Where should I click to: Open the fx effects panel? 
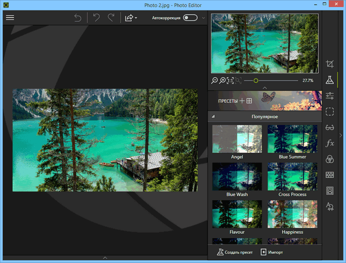point(330,143)
